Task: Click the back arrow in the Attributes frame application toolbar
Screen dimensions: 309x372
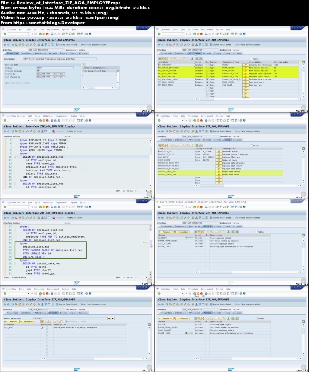Action: tap(159, 45)
